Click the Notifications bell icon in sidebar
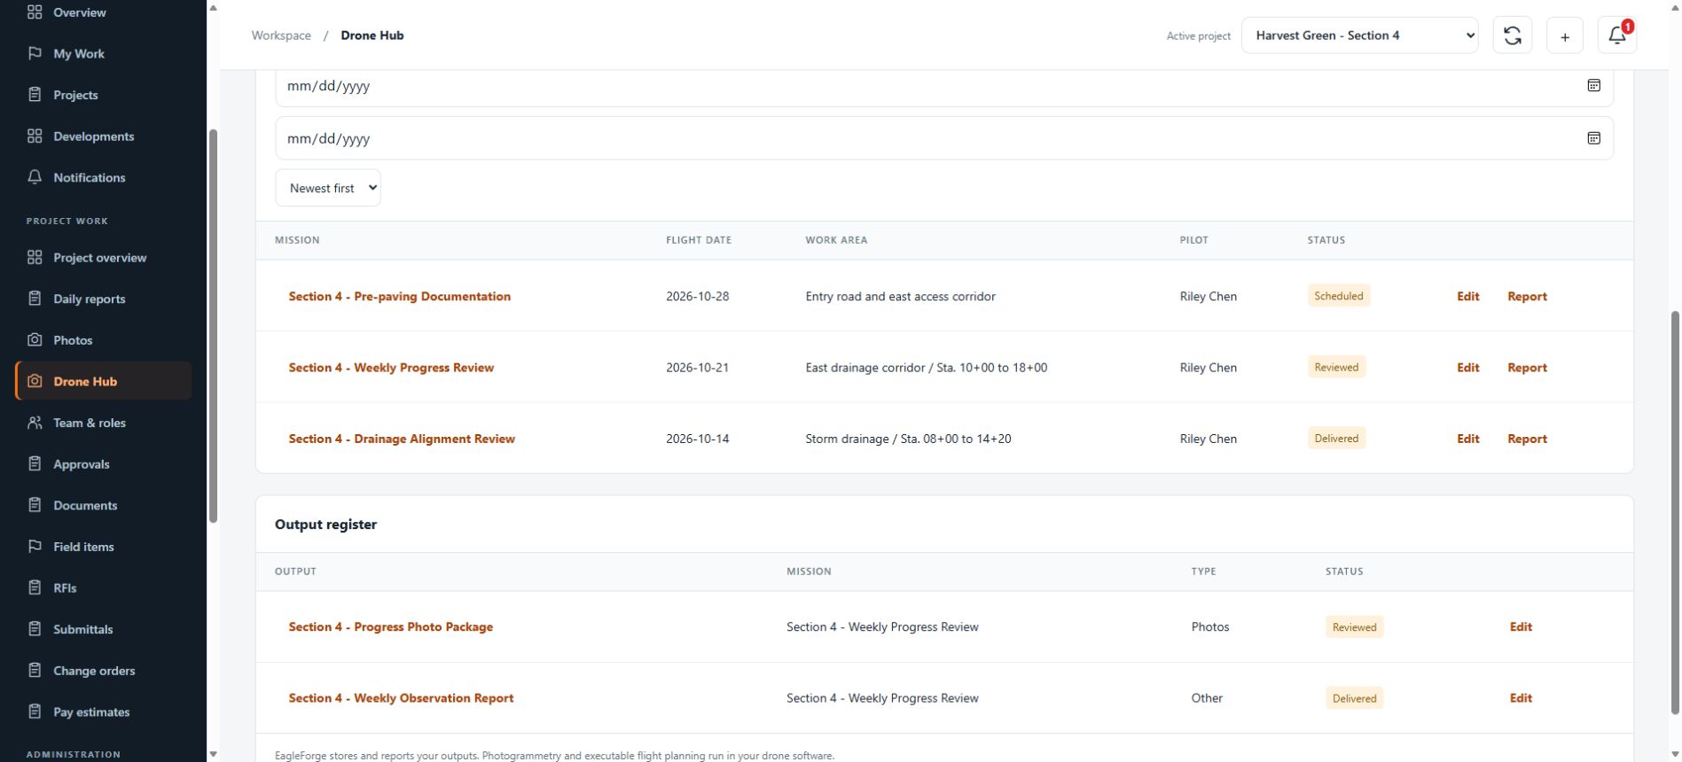This screenshot has height=762, width=1682. pos(35,177)
